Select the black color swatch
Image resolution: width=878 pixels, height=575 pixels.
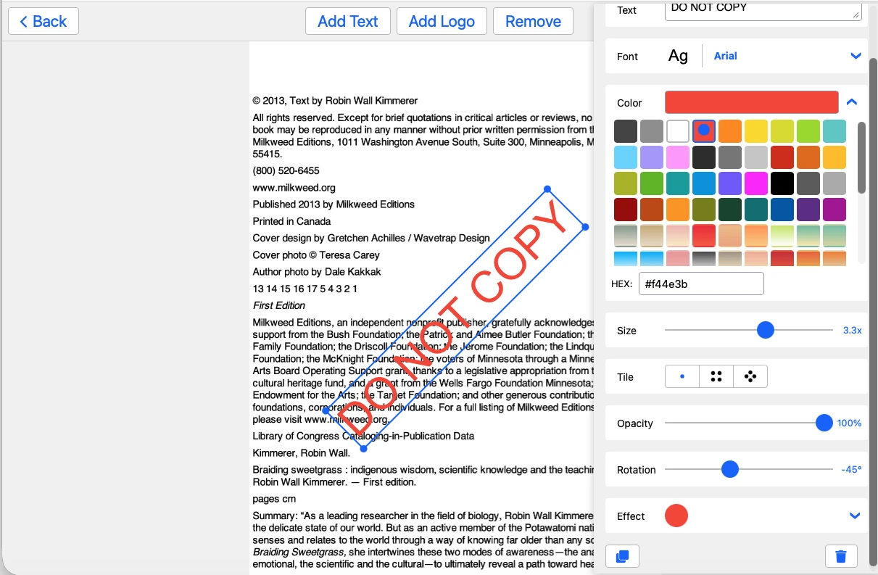point(782,183)
